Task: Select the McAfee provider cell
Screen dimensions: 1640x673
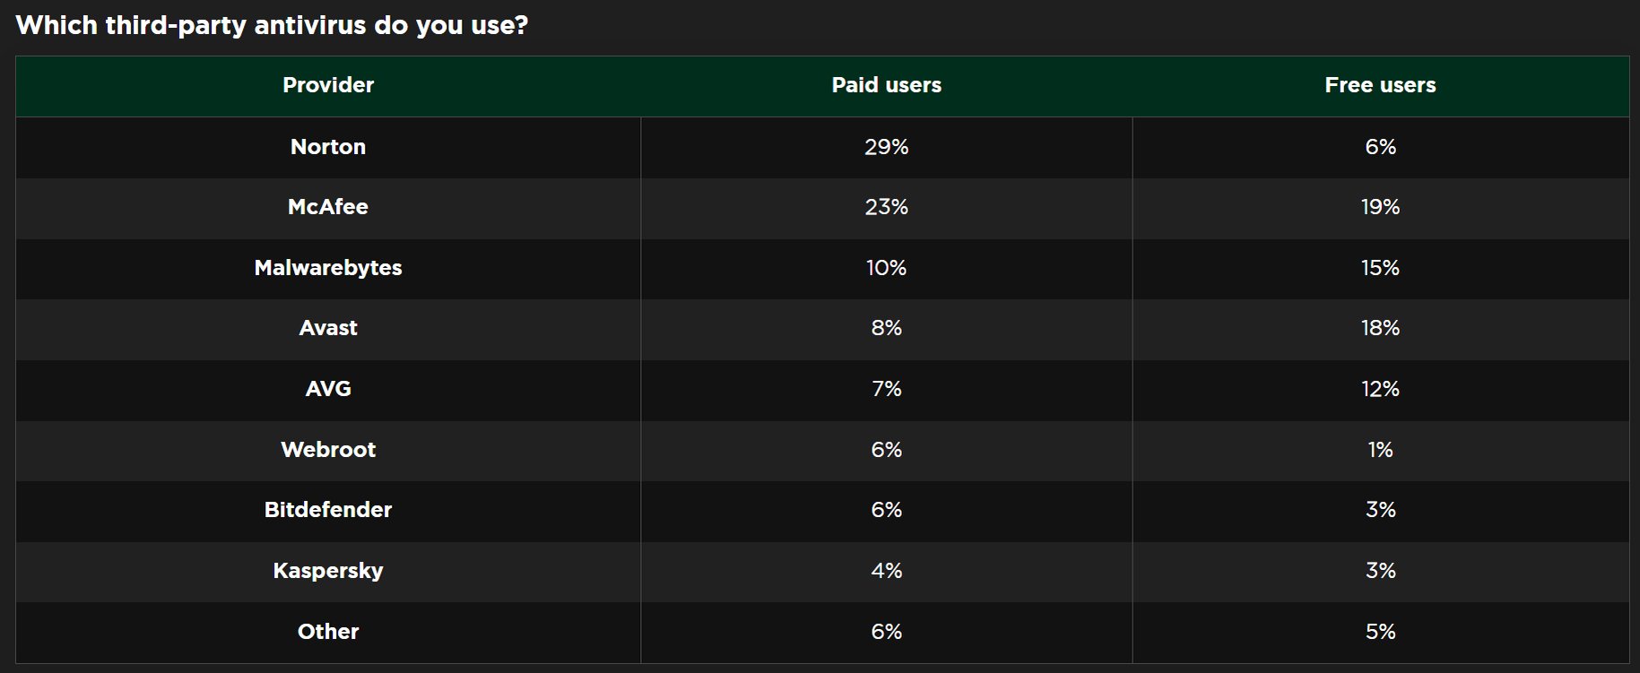Action: coord(328,207)
